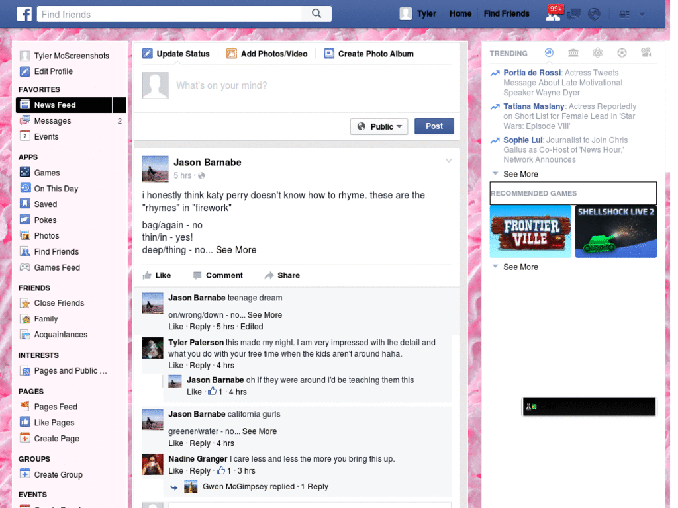
Task: Select the science and technology trending icon
Action: pos(598,53)
